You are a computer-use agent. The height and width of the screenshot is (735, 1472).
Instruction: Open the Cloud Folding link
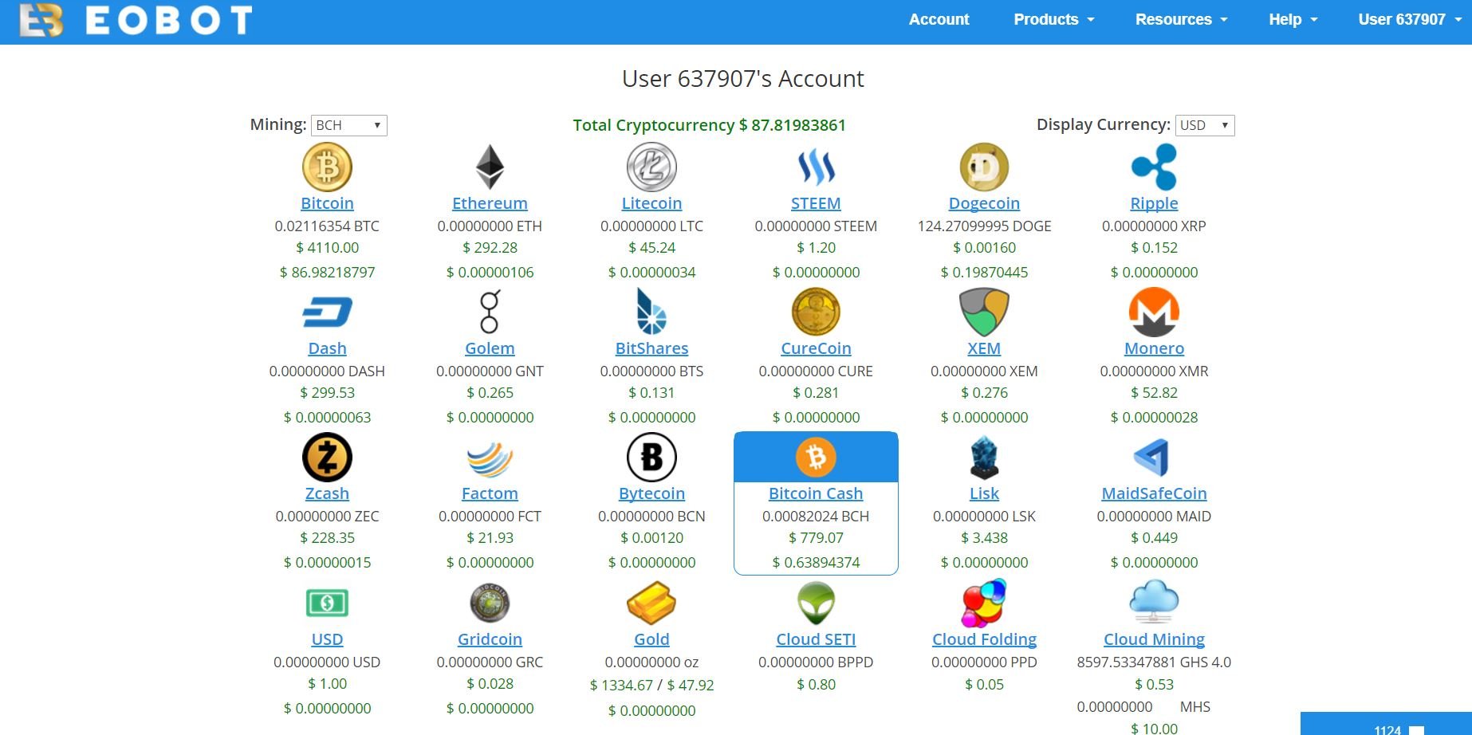point(984,639)
